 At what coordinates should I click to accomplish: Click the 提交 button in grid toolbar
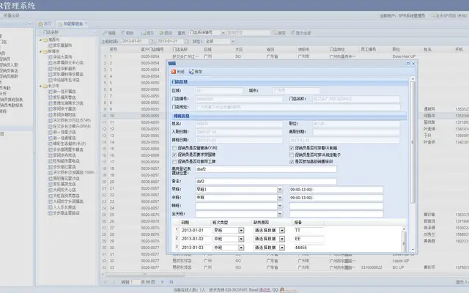coord(147,32)
